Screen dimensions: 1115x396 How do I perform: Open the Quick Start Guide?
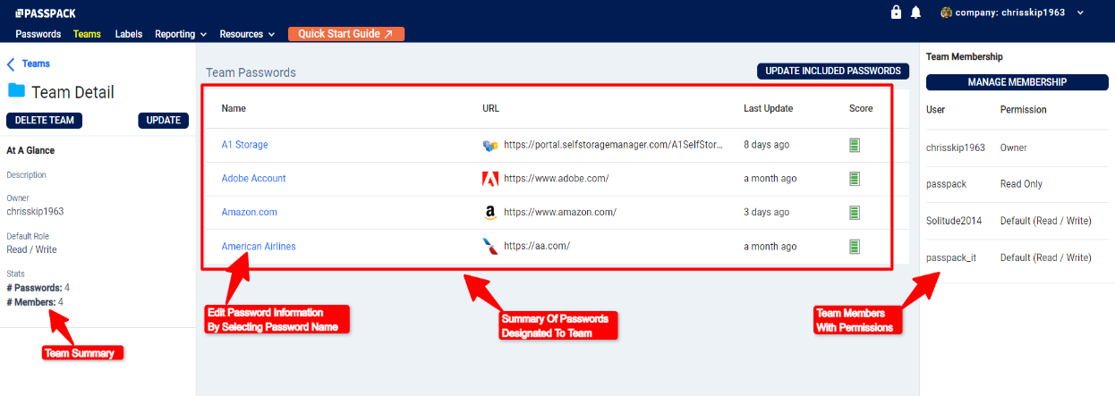(346, 34)
